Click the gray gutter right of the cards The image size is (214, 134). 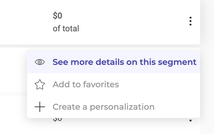click(x=207, y=67)
